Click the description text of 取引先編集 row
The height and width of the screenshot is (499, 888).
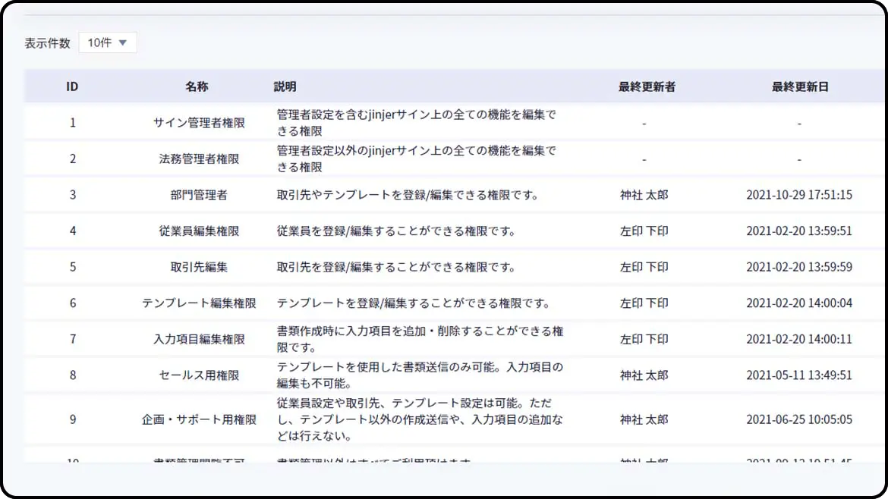(x=396, y=267)
